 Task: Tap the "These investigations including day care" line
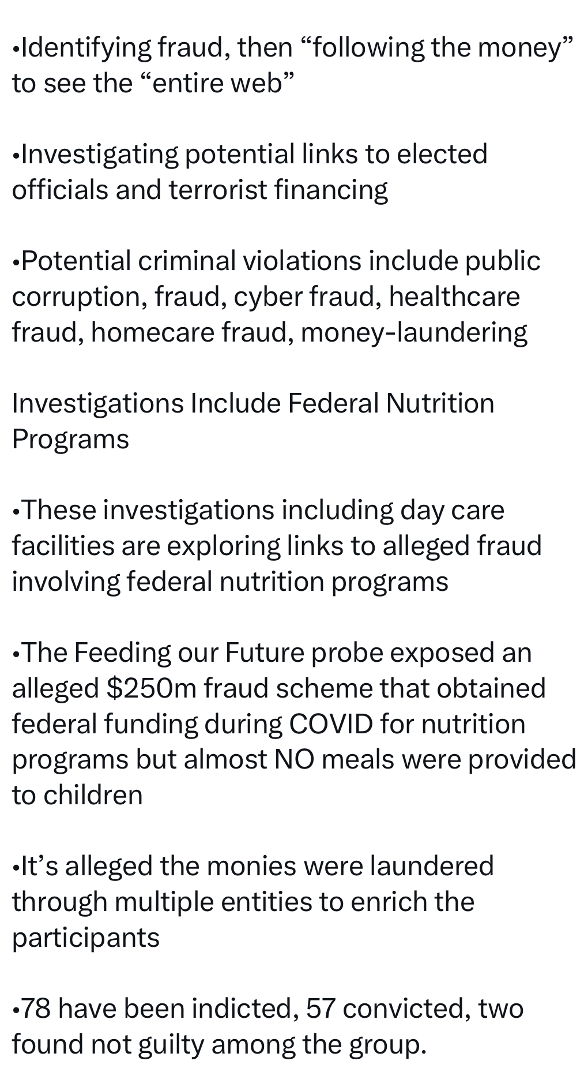[258, 510]
